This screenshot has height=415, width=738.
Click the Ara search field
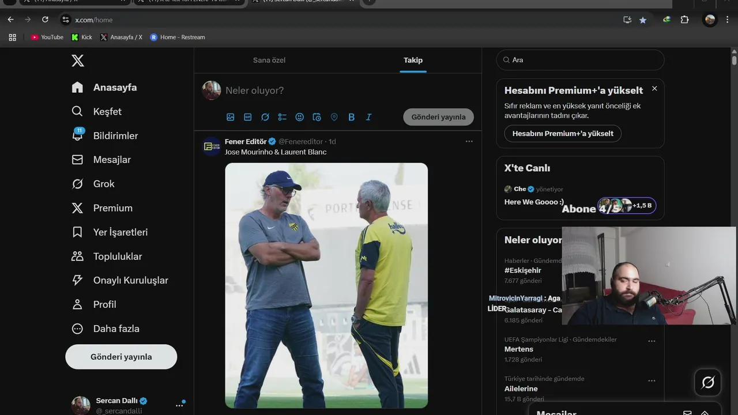click(x=580, y=60)
